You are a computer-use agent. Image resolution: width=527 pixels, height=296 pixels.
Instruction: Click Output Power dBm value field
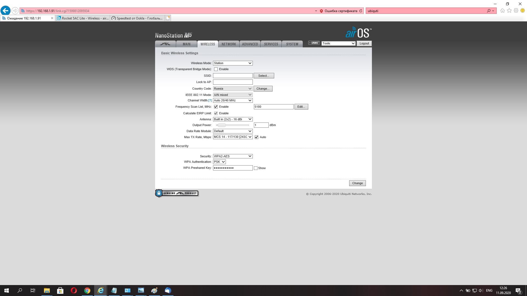(x=261, y=125)
